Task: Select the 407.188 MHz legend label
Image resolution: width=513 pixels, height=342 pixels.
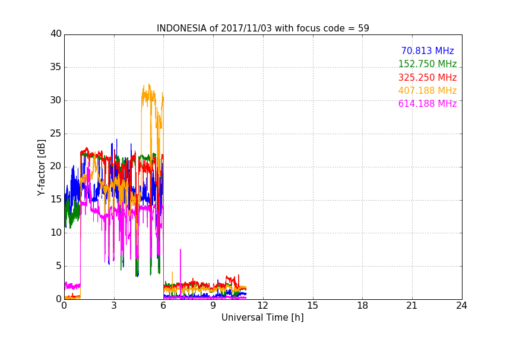Action: click(x=427, y=90)
